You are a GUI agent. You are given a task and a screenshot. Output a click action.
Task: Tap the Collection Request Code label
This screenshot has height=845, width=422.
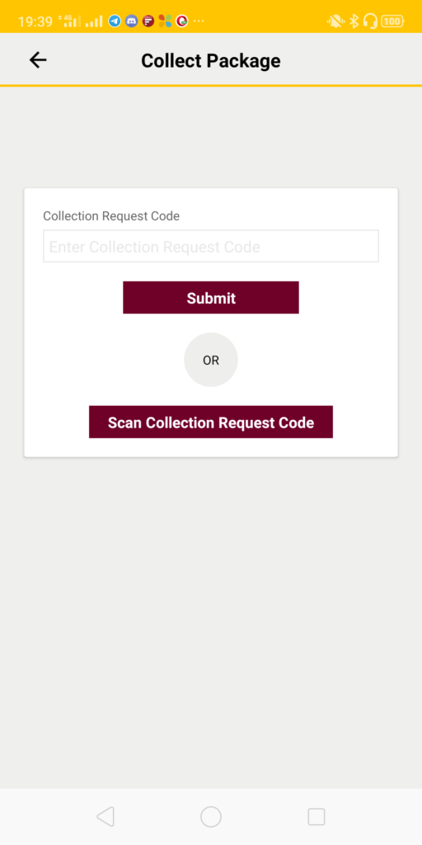[111, 216]
